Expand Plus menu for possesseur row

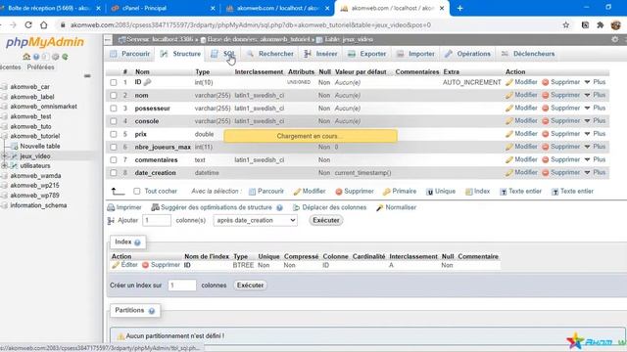tap(595, 109)
